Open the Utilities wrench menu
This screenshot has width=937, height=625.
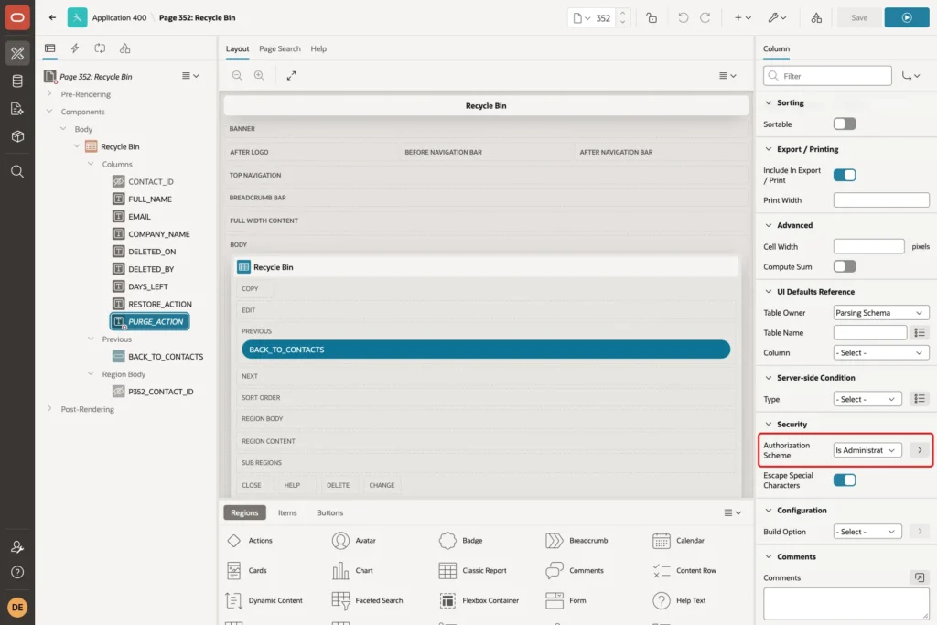pos(777,18)
